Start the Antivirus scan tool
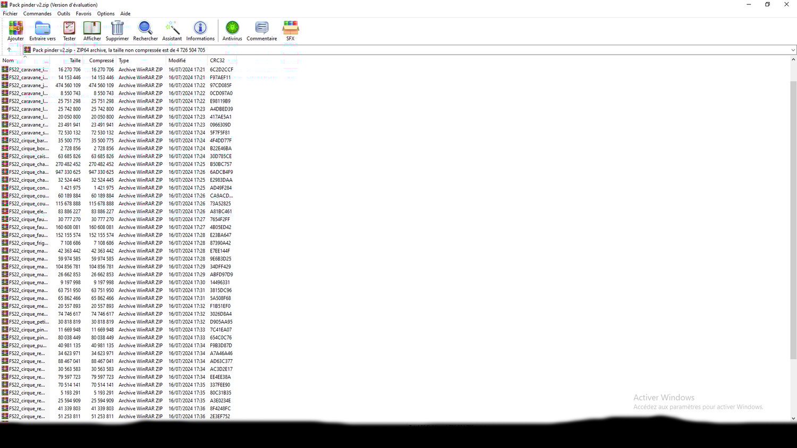Screen dimensions: 797x448 click(232, 31)
